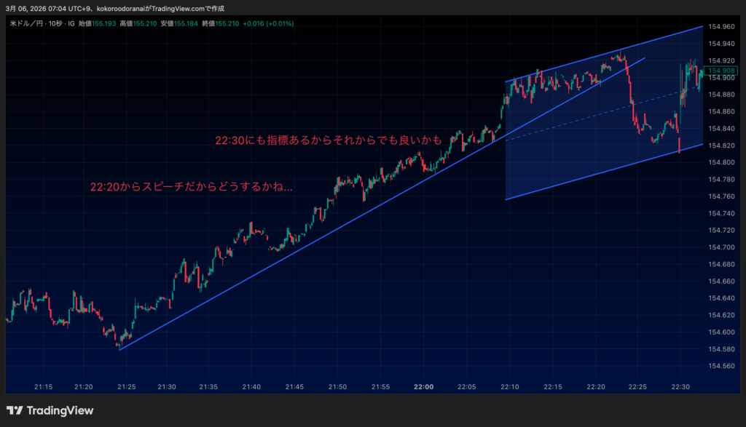Image resolution: width=746 pixels, height=427 pixels.
Task: Click the long red candle wick near 22:30
Action: point(679,145)
